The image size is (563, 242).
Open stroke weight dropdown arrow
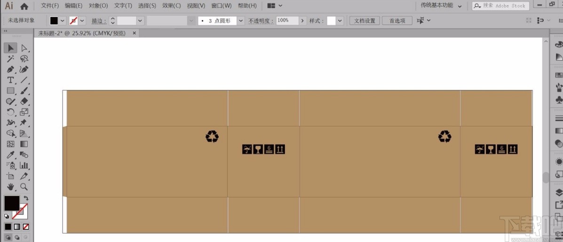[x=140, y=20]
